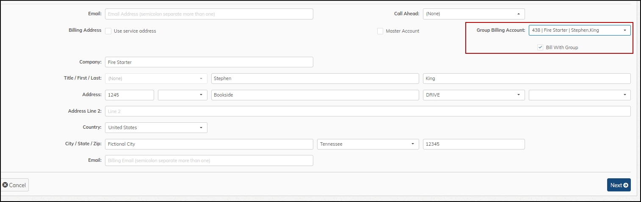Click the Address Line 2 input field
The width and height of the screenshot is (641, 202).
pyautogui.click(x=367, y=111)
